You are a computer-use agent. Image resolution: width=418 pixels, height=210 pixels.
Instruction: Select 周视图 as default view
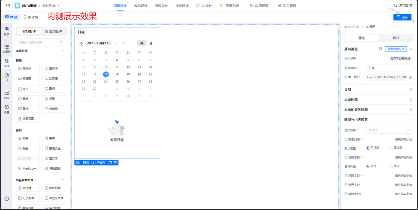(x=391, y=148)
